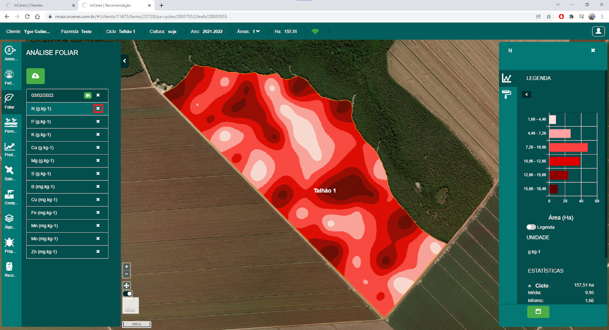Click the green icon on 03/02/2022 row

88,96
